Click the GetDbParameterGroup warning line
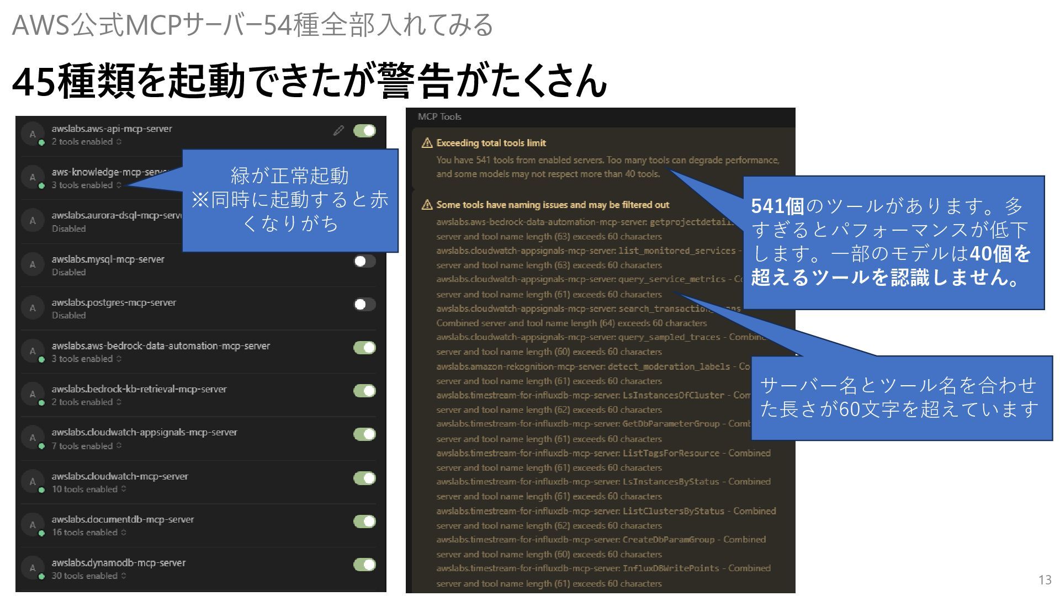This screenshot has width=1060, height=596. 593,431
